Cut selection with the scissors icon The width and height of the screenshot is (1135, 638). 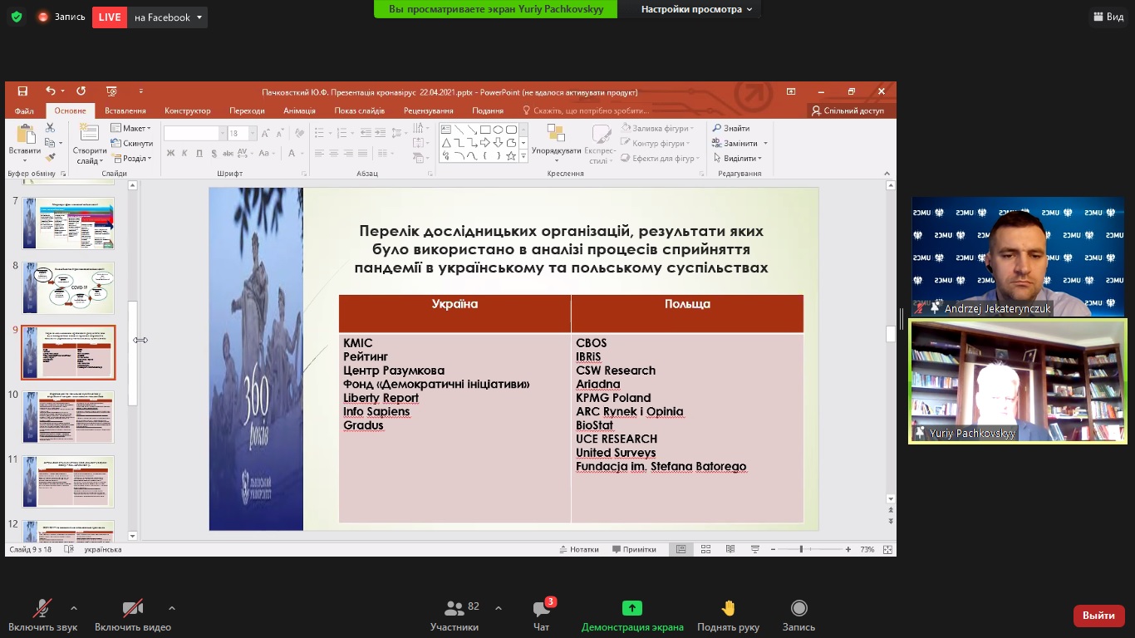[50, 128]
